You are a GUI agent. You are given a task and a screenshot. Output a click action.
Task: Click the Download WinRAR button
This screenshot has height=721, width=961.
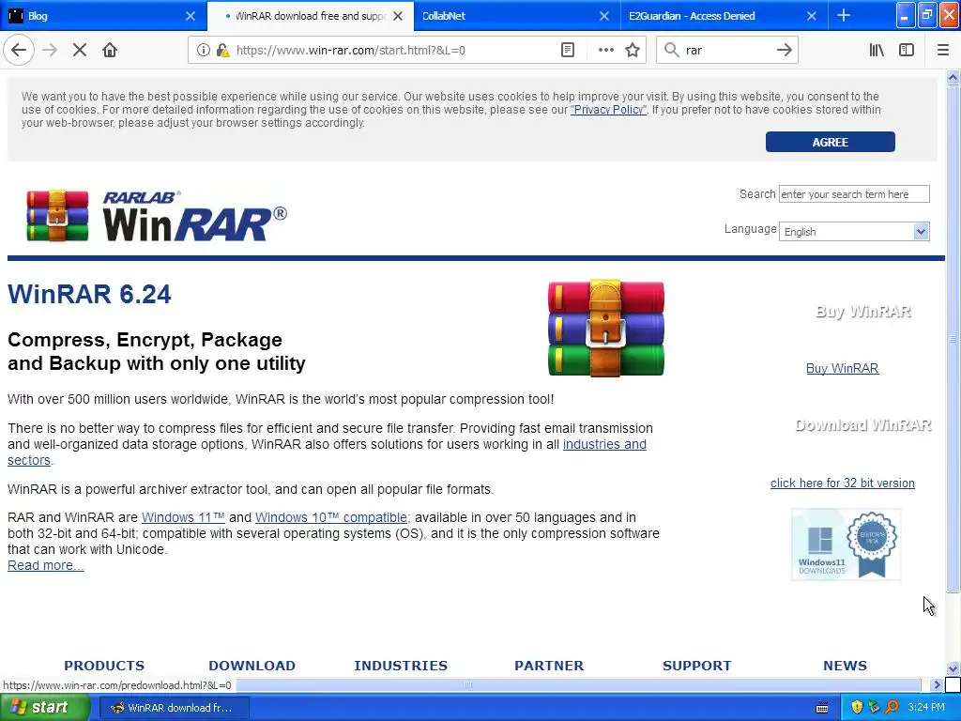(x=863, y=425)
